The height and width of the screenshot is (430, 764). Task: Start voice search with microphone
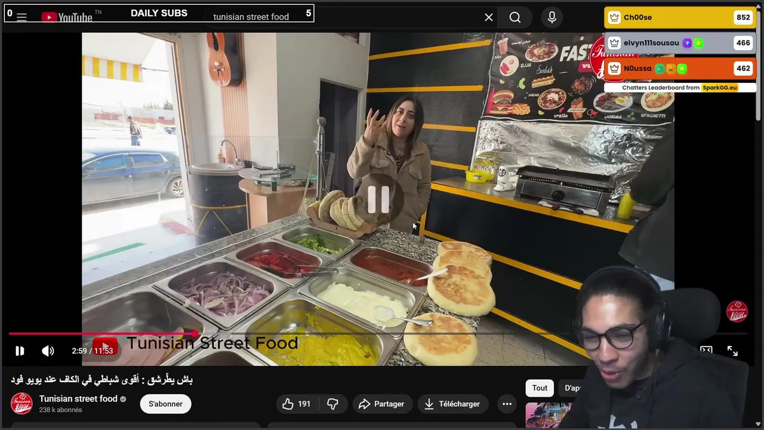(552, 17)
